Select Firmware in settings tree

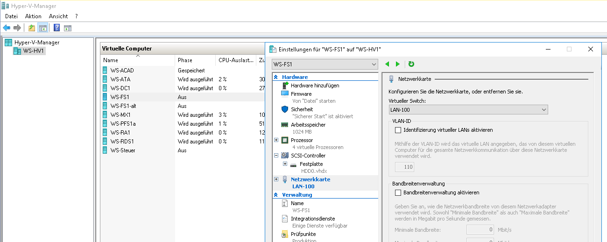301,93
